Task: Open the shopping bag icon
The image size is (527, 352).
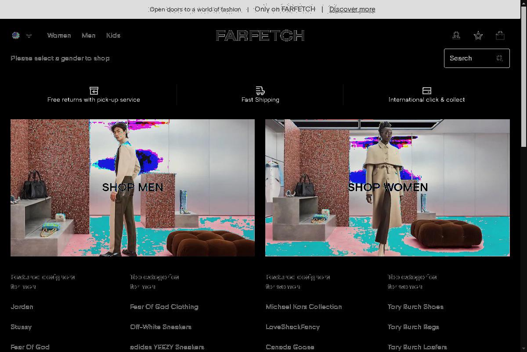Action: coord(500,36)
